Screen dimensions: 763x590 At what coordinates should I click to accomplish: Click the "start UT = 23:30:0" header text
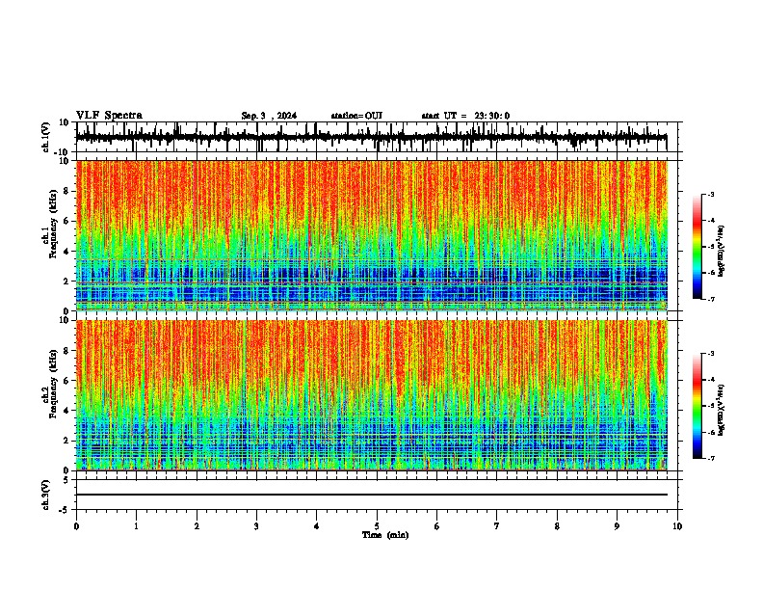[465, 116]
